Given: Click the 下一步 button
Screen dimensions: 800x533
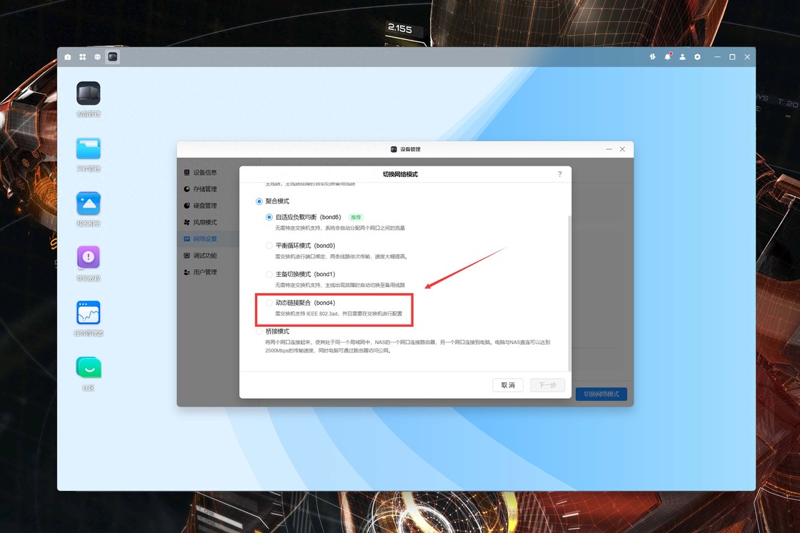Looking at the screenshot, I should pyautogui.click(x=547, y=385).
